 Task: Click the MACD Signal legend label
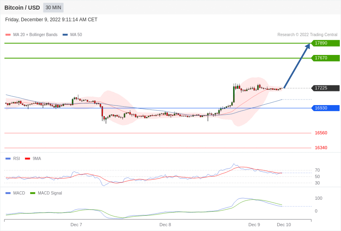(50, 193)
